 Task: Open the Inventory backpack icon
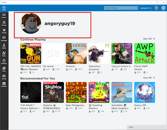(4, 61)
